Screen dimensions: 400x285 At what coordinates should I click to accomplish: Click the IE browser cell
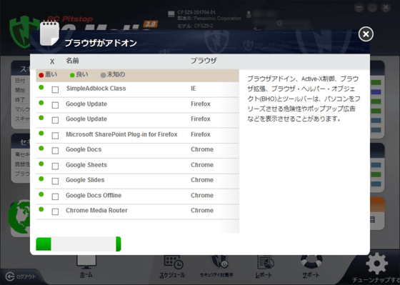[x=193, y=89]
